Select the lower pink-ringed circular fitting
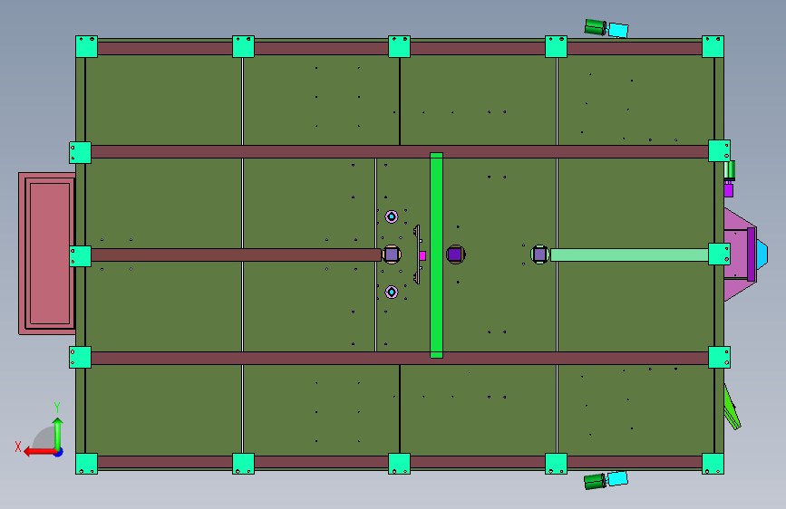The image size is (786, 509). coord(392,292)
